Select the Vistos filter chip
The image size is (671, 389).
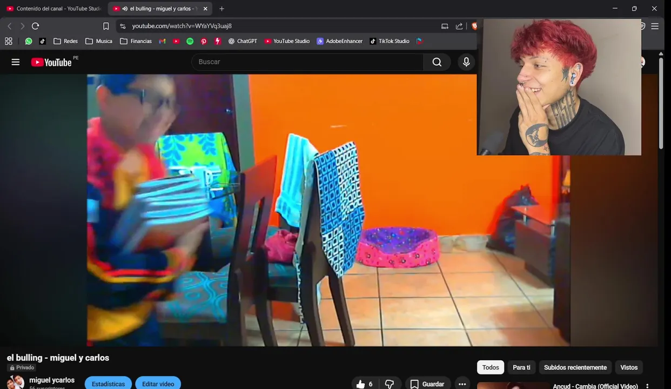pyautogui.click(x=629, y=367)
